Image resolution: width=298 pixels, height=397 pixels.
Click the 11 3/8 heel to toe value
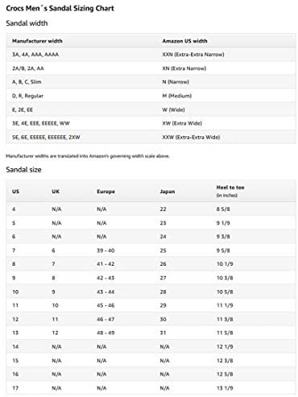tap(225, 319)
